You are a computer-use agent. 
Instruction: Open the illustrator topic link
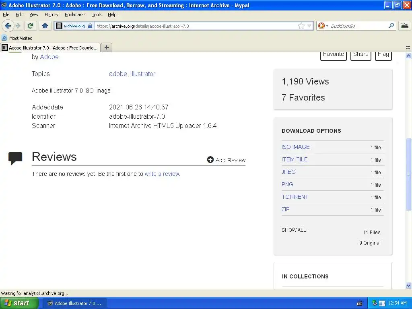143,74
